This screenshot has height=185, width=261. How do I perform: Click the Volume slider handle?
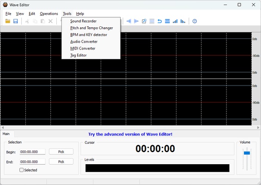click(x=247, y=153)
